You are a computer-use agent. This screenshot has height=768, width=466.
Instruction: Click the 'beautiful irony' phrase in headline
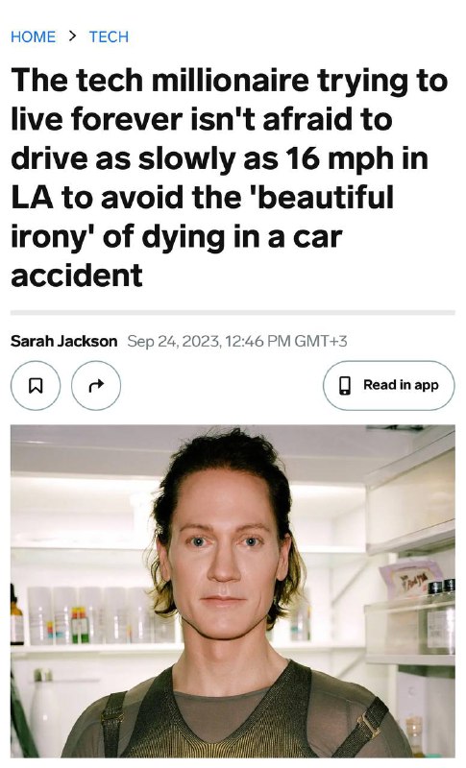202,217
